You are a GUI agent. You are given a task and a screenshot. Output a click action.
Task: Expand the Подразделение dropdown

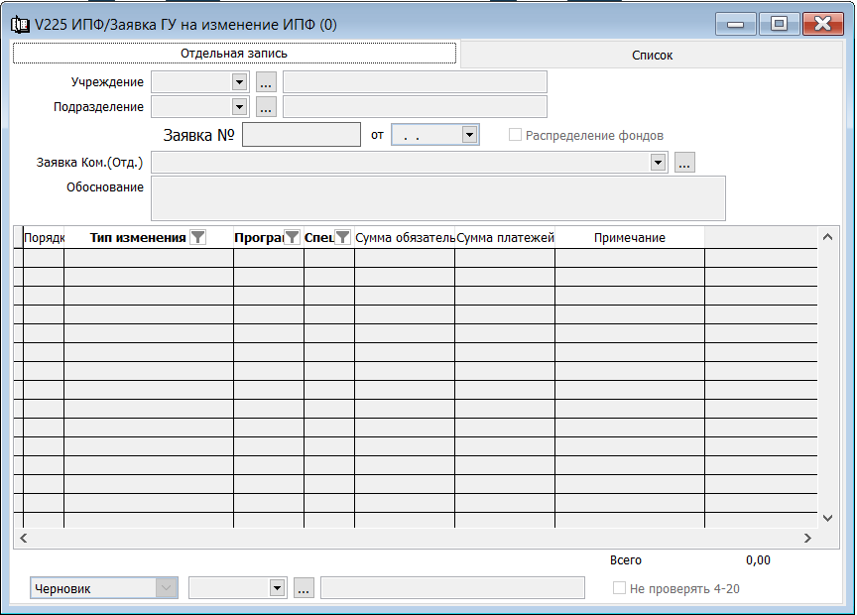[x=239, y=107]
